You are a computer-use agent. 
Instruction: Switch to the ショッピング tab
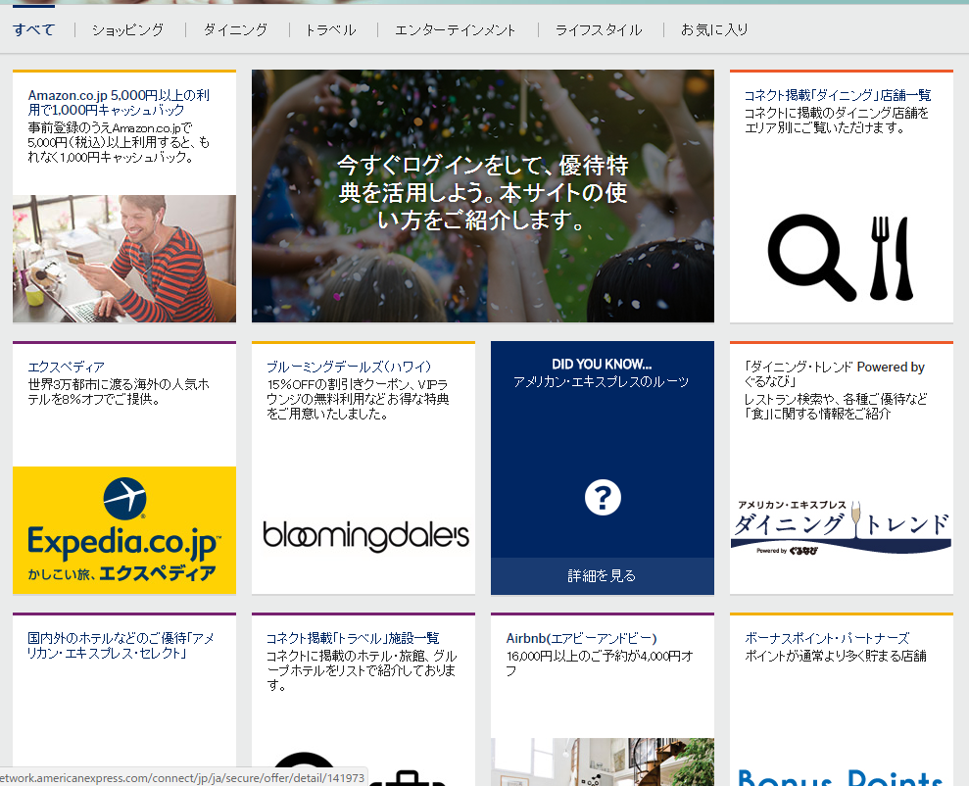(128, 29)
